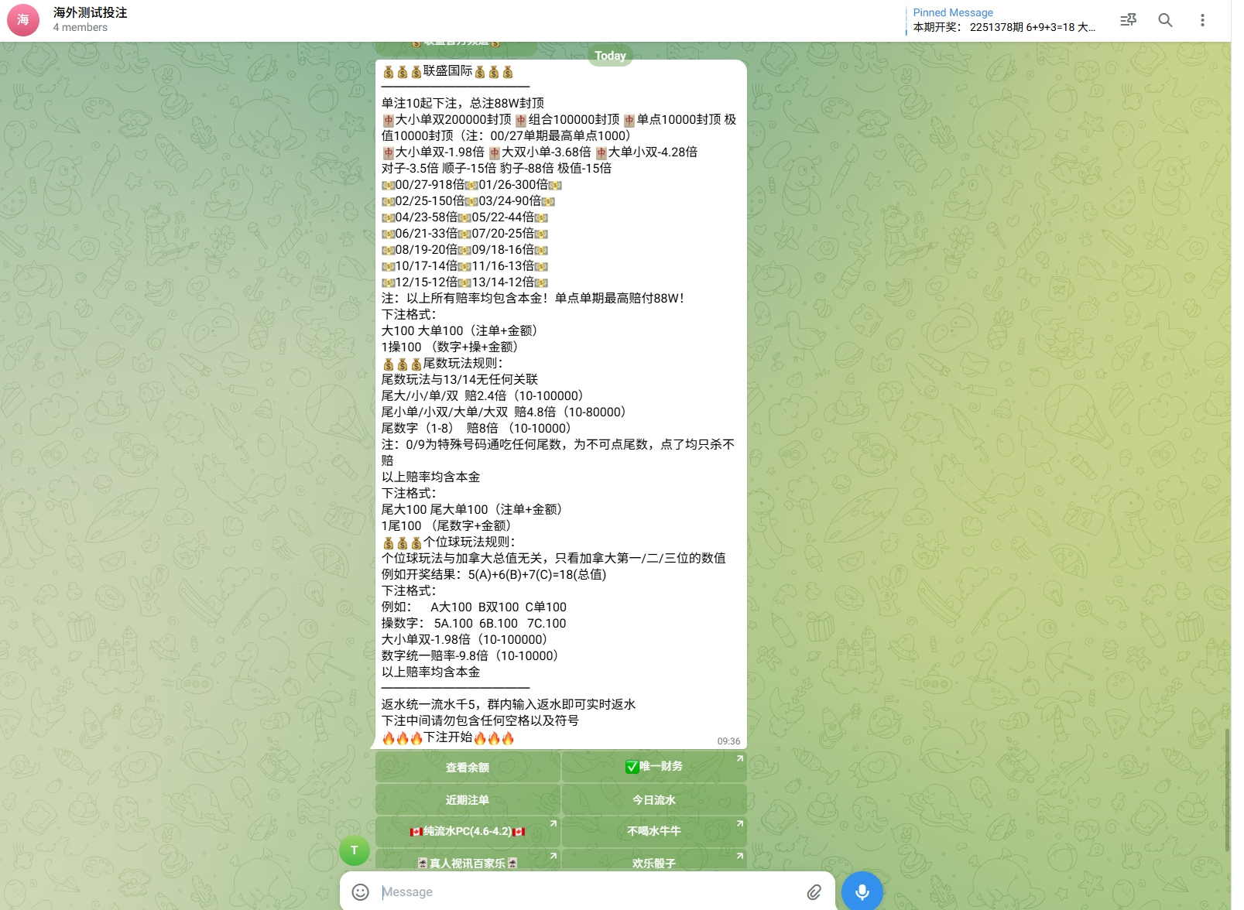The image size is (1244, 910).
Task: Select the 今日流水 button
Action: click(x=654, y=799)
